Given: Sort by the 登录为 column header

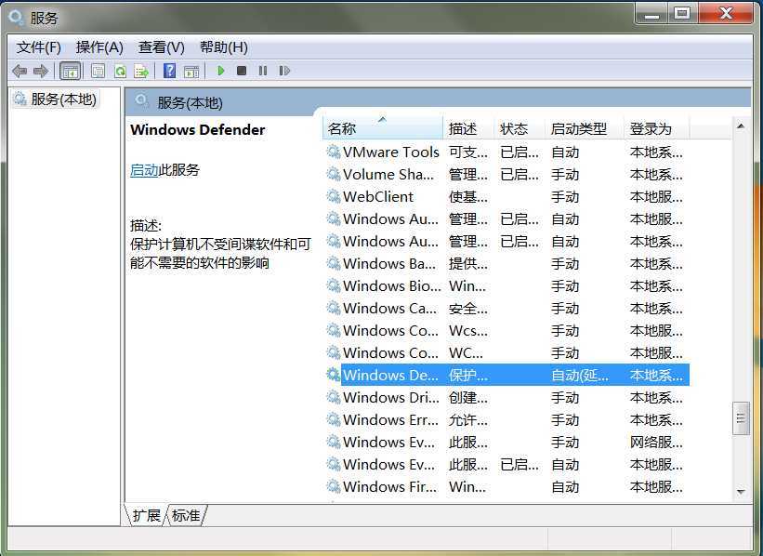Looking at the screenshot, I should (x=657, y=129).
